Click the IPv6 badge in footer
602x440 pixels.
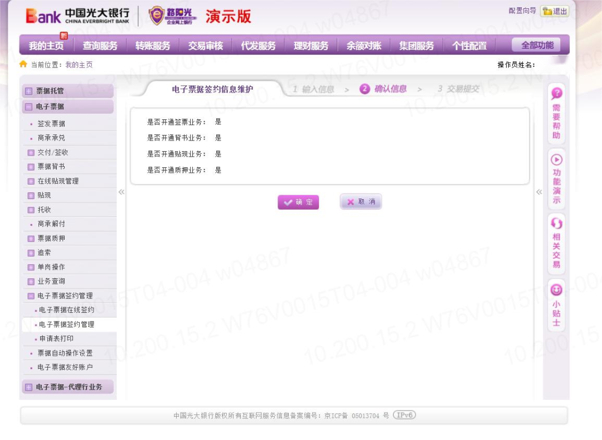tap(404, 415)
